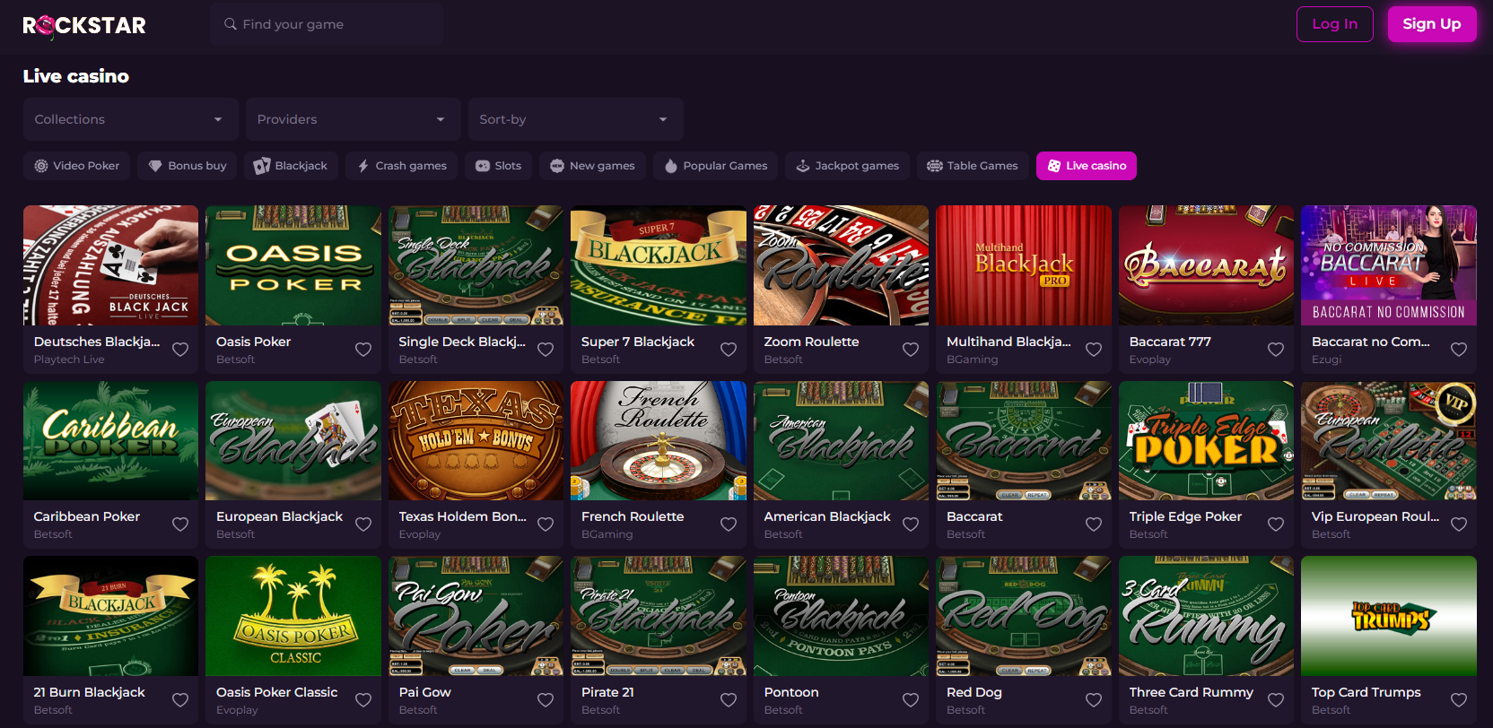This screenshot has height=728, width=1493.
Task: Open Multihand BlackJack Pro thumbnail
Action: pos(1024,265)
